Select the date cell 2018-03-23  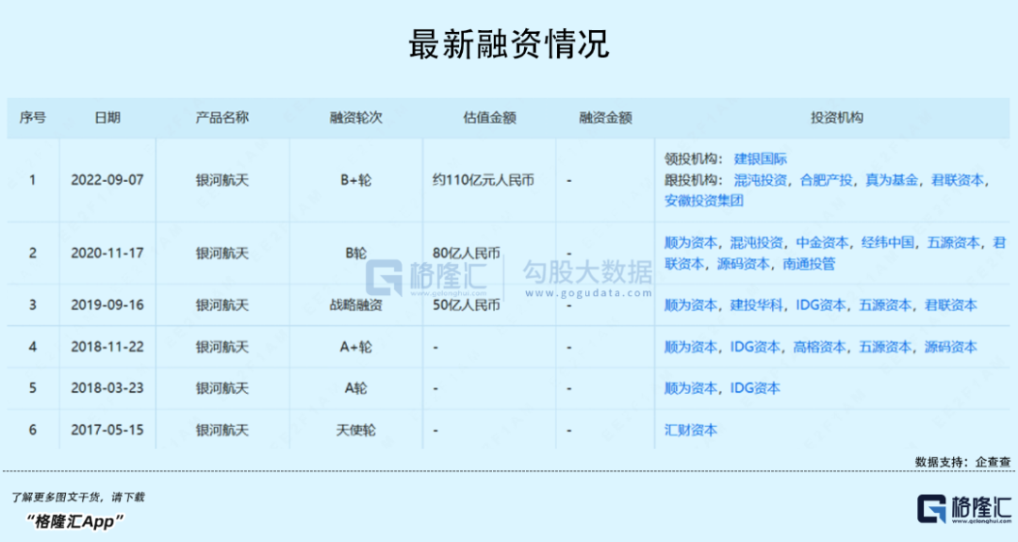point(107,388)
